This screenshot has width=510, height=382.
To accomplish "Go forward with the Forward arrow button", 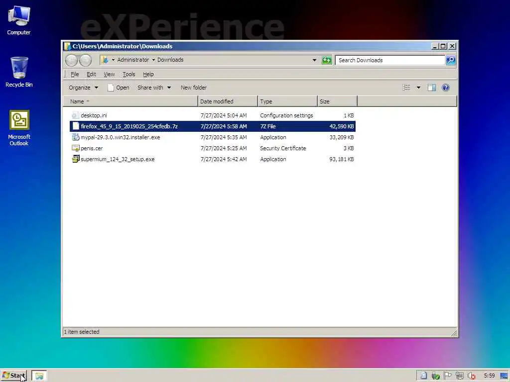I will click(x=85, y=60).
